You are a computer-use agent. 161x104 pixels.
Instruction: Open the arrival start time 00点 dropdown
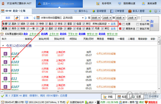pyautogui.click(x=120, y=18)
